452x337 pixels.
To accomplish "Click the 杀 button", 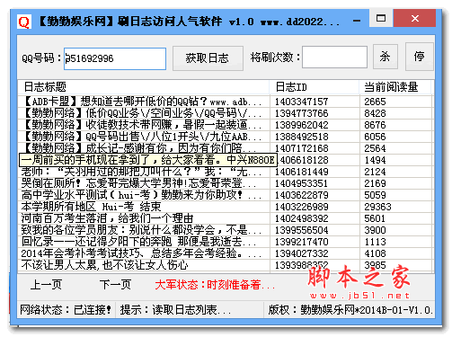I will coord(386,57).
